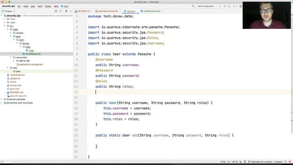Click the @Username annotation on line 9
The height and width of the screenshot is (165, 293).
[x=104, y=60]
